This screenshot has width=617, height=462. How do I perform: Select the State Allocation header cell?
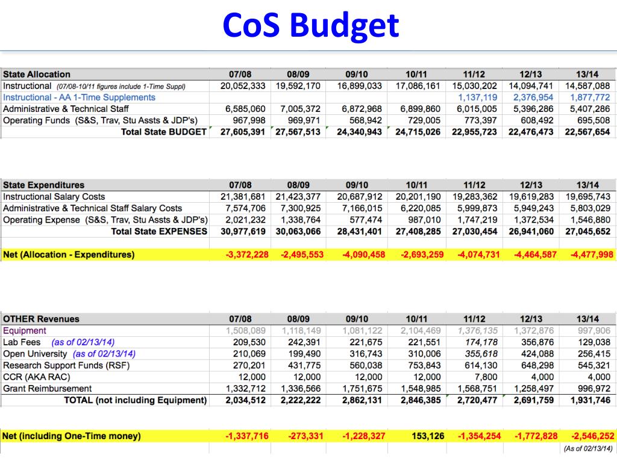tap(37, 74)
